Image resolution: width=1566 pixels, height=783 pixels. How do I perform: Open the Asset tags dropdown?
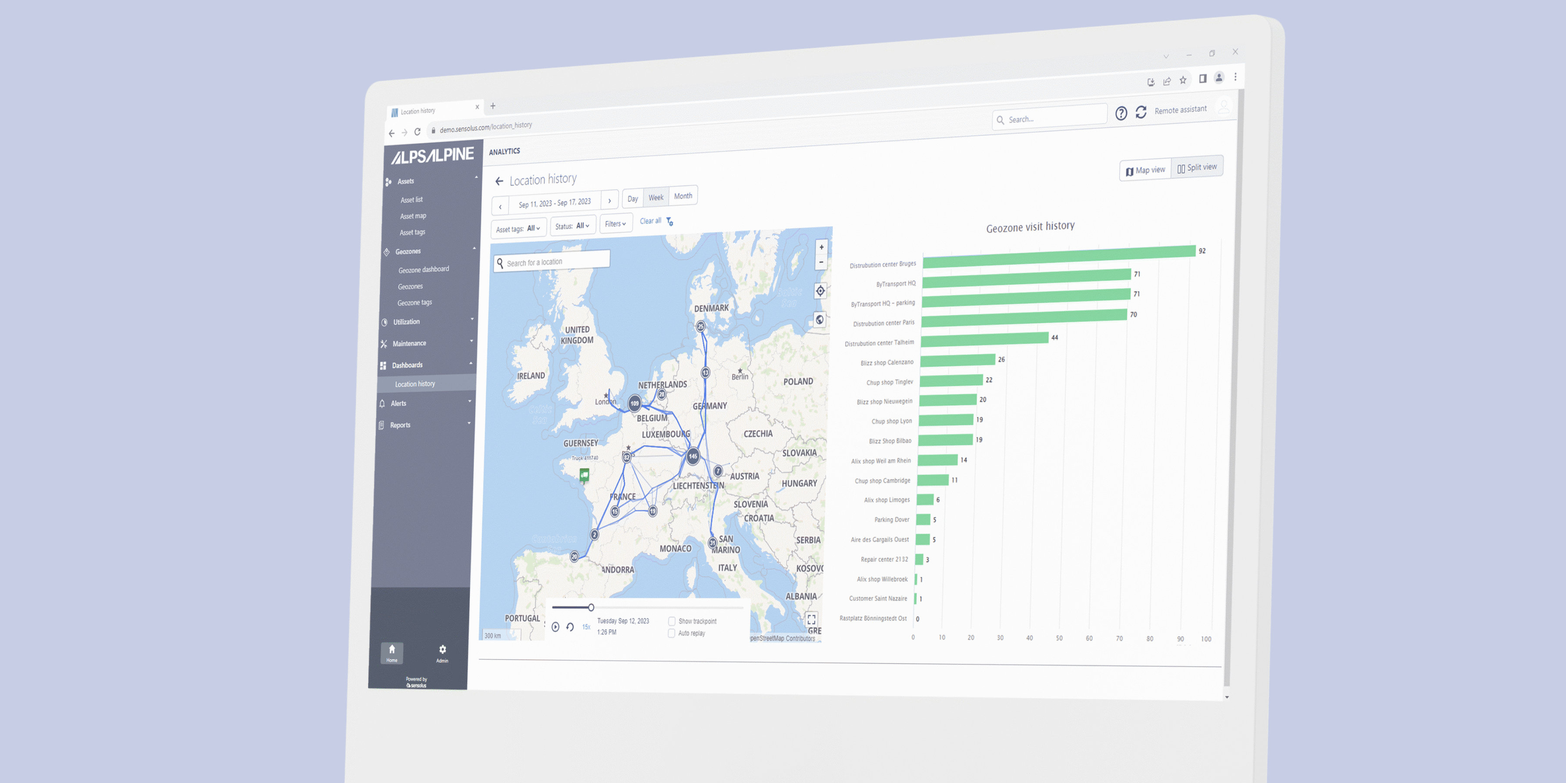(518, 228)
